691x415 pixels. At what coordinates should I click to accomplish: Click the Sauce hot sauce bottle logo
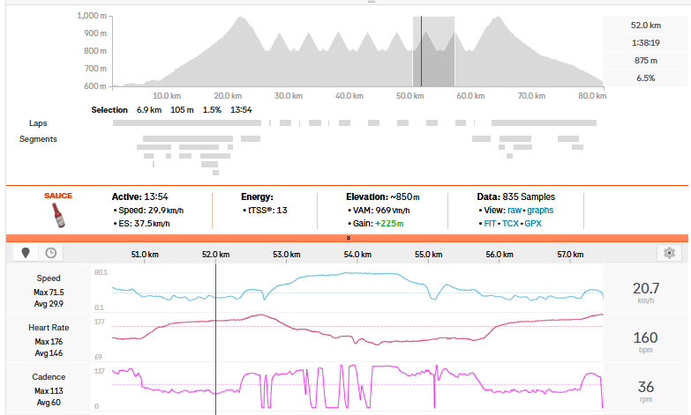pyautogui.click(x=58, y=214)
